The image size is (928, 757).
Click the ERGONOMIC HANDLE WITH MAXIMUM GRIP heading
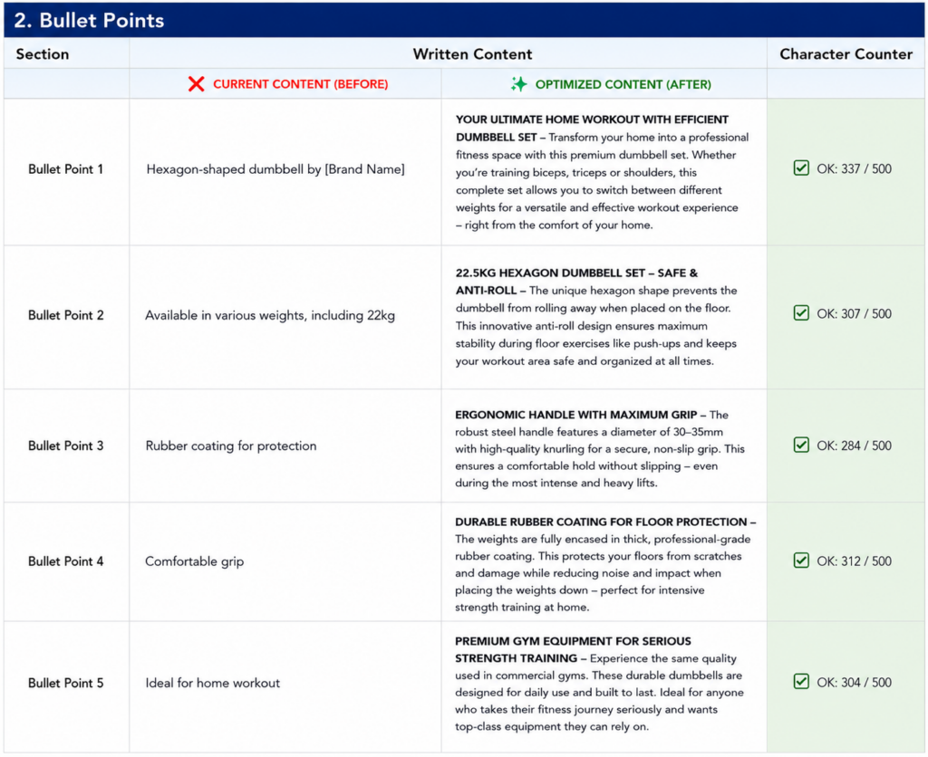coord(575,415)
